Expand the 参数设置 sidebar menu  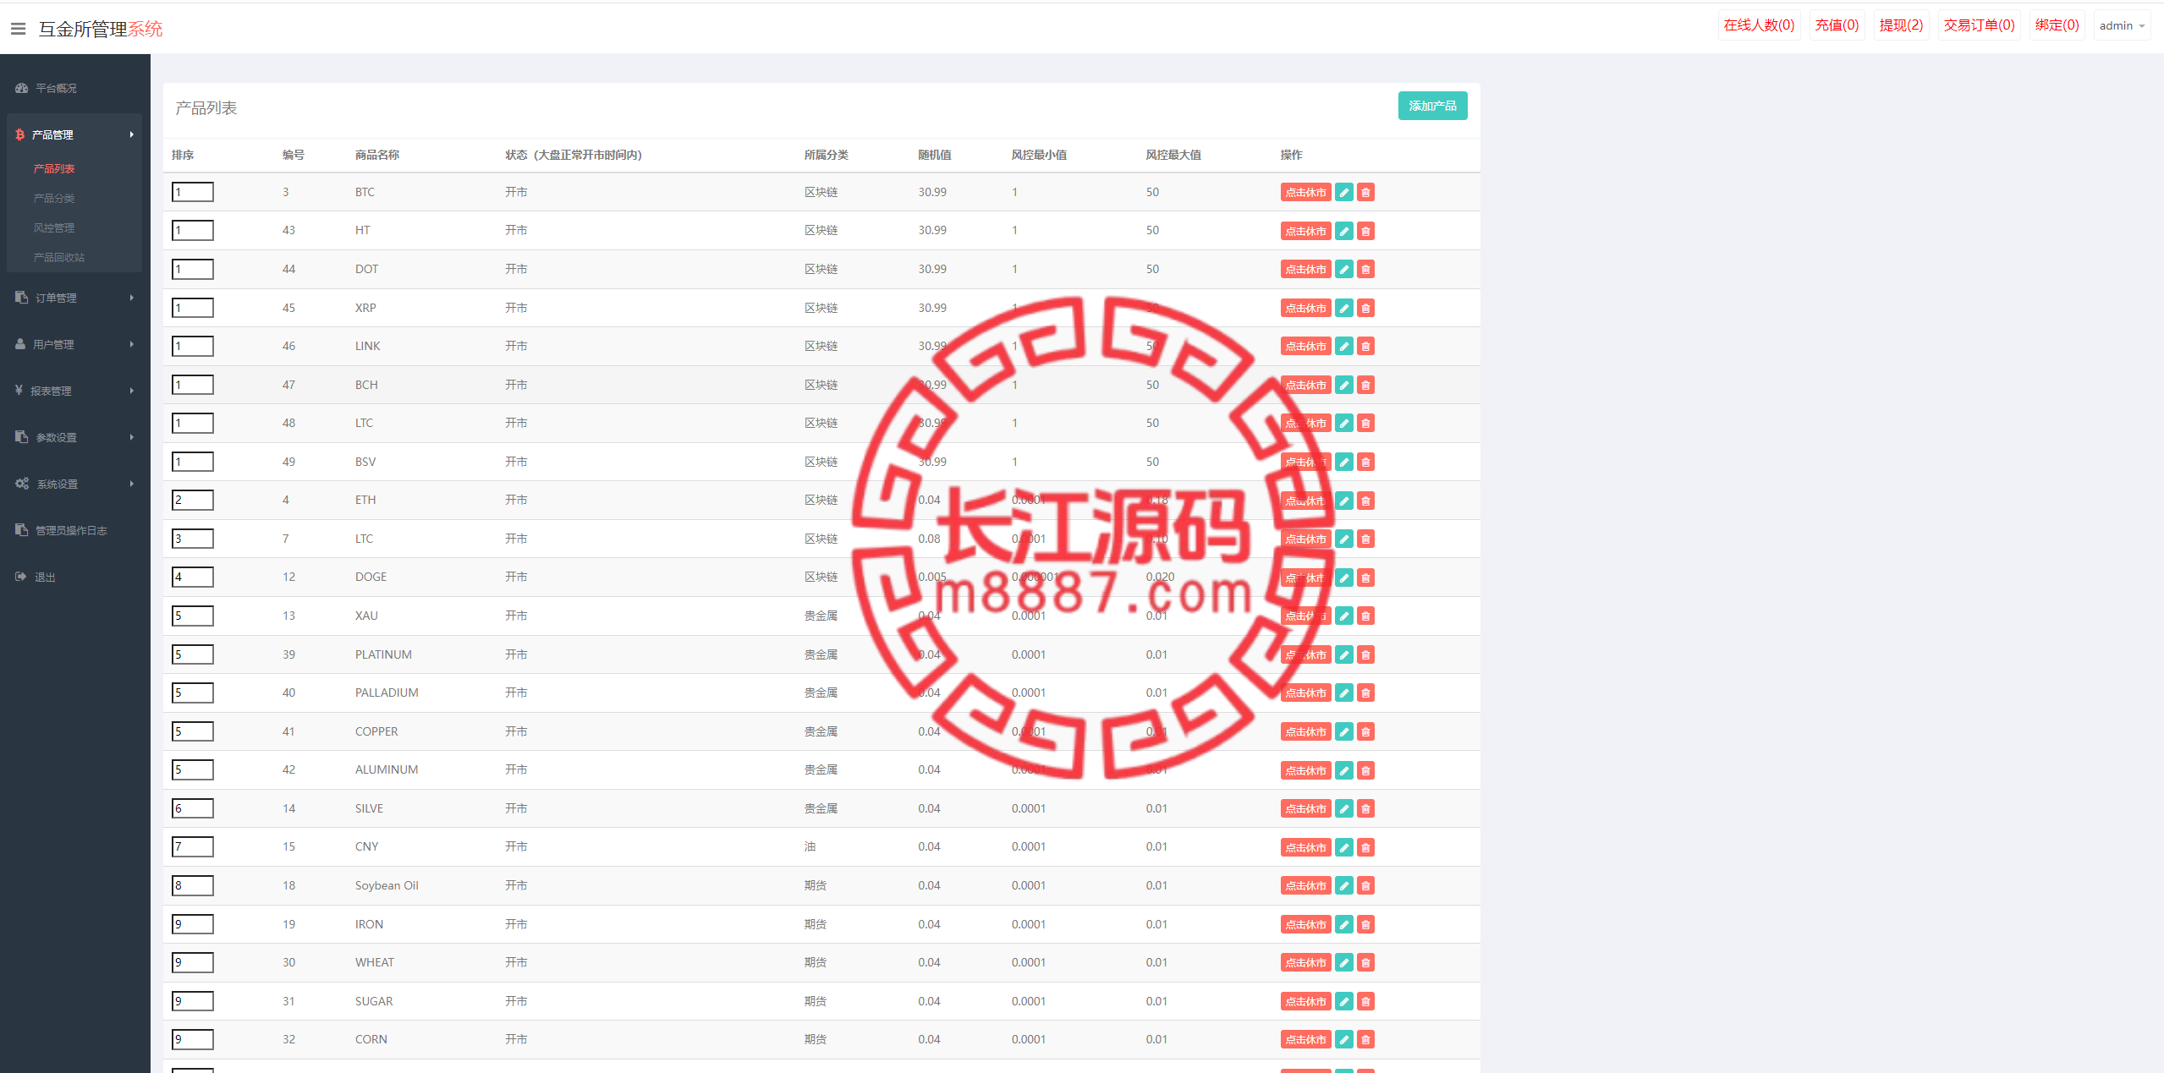pyautogui.click(x=74, y=437)
